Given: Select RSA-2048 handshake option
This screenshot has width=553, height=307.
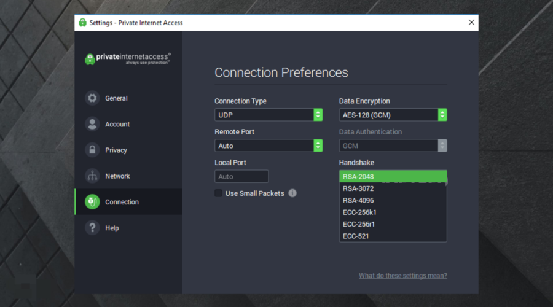Looking at the screenshot, I should click(393, 176).
